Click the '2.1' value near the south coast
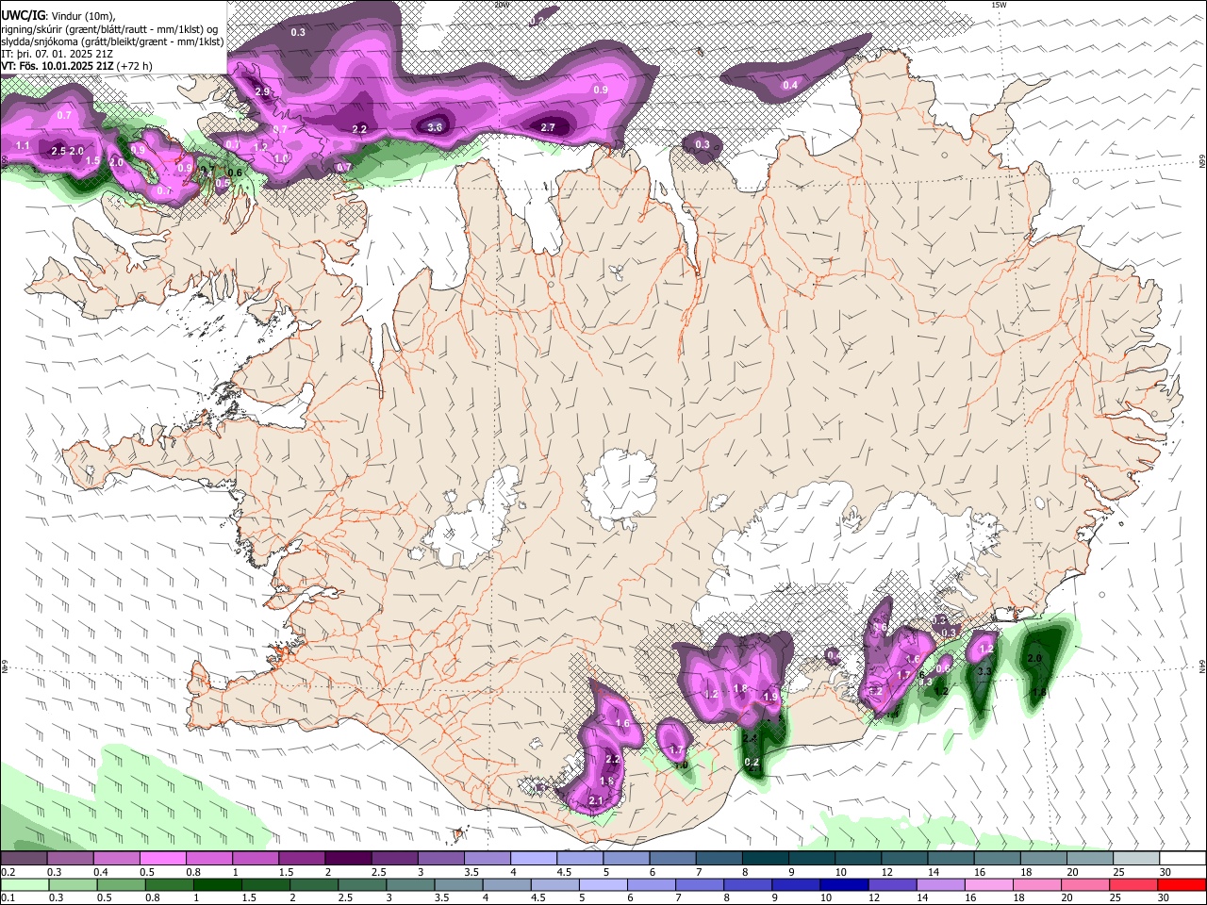Image resolution: width=1207 pixels, height=905 pixels. point(595,801)
